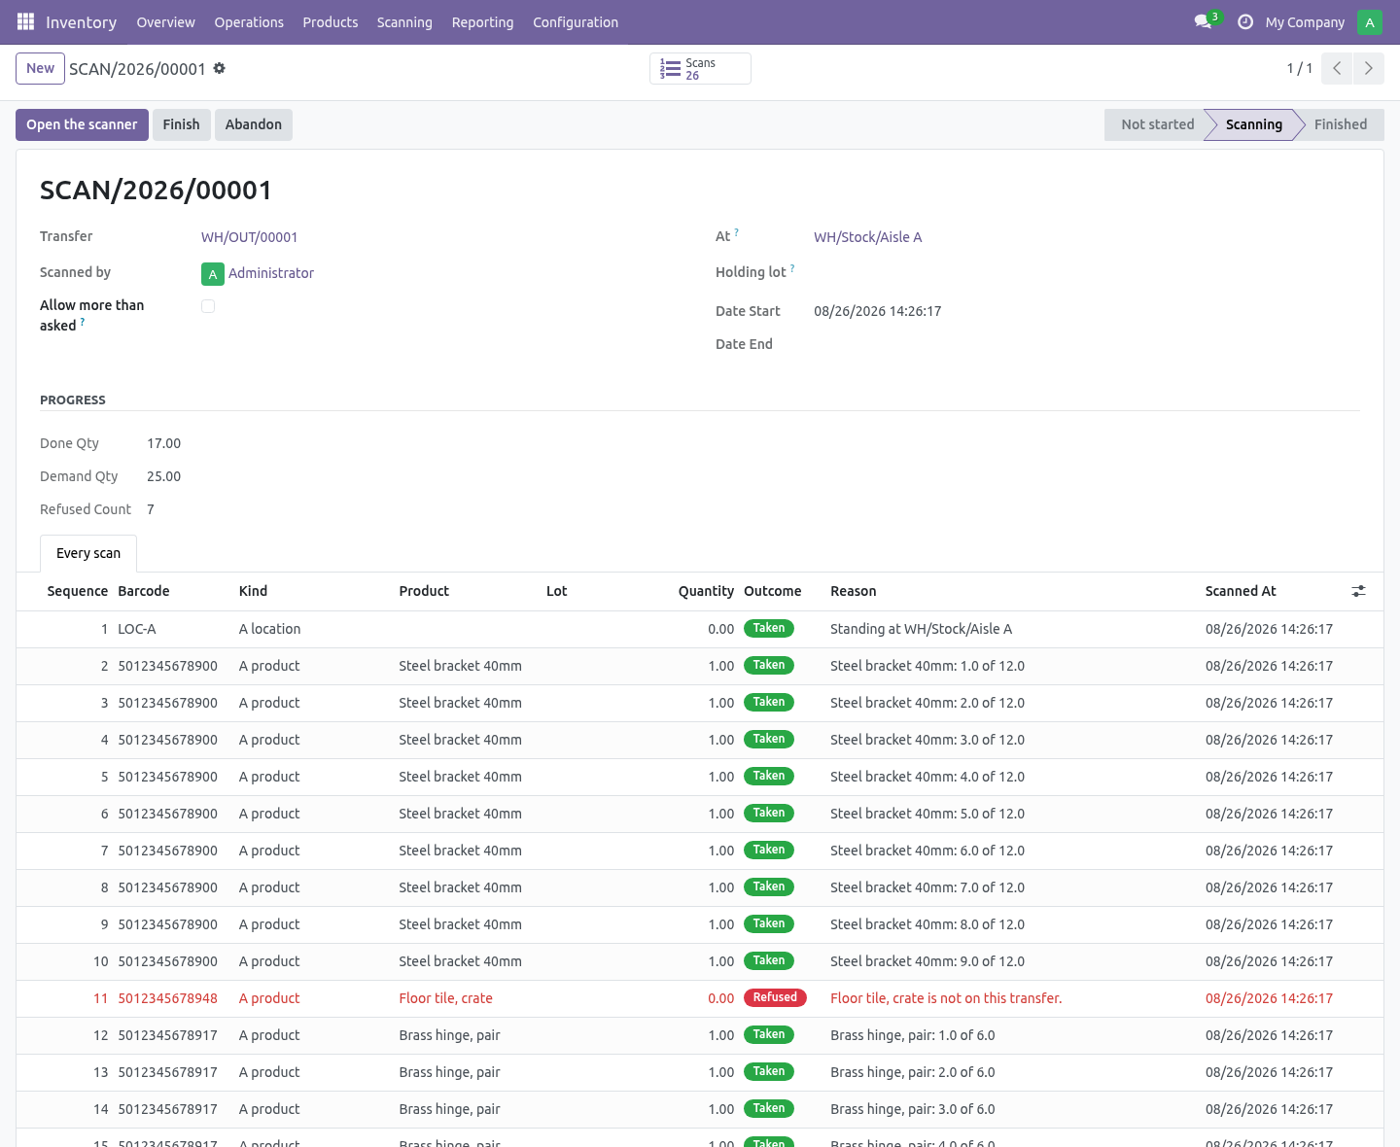The height and width of the screenshot is (1147, 1400).
Task: Sort by the Barcode column header
Action: [144, 591]
